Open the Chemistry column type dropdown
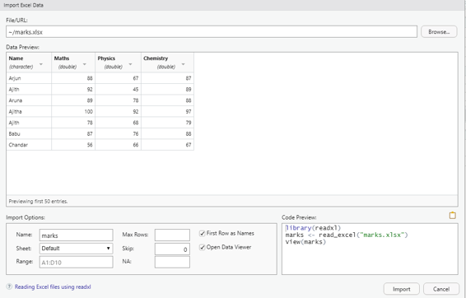This screenshot has height=298, width=466. [x=183, y=64]
